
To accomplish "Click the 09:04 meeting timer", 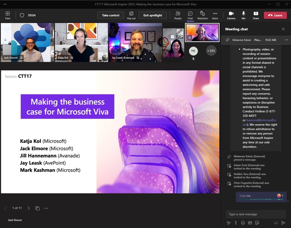I will 32,15.
